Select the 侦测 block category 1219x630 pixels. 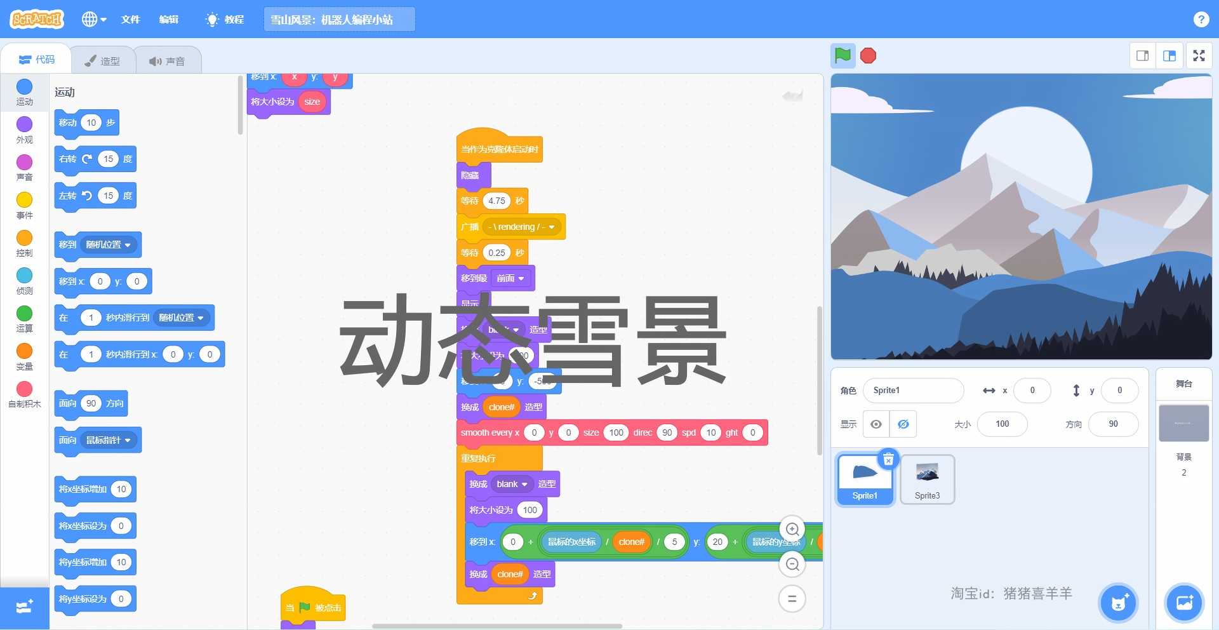[x=24, y=281]
